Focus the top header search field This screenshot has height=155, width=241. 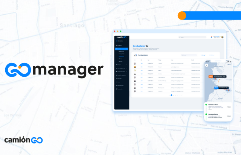click(192, 37)
